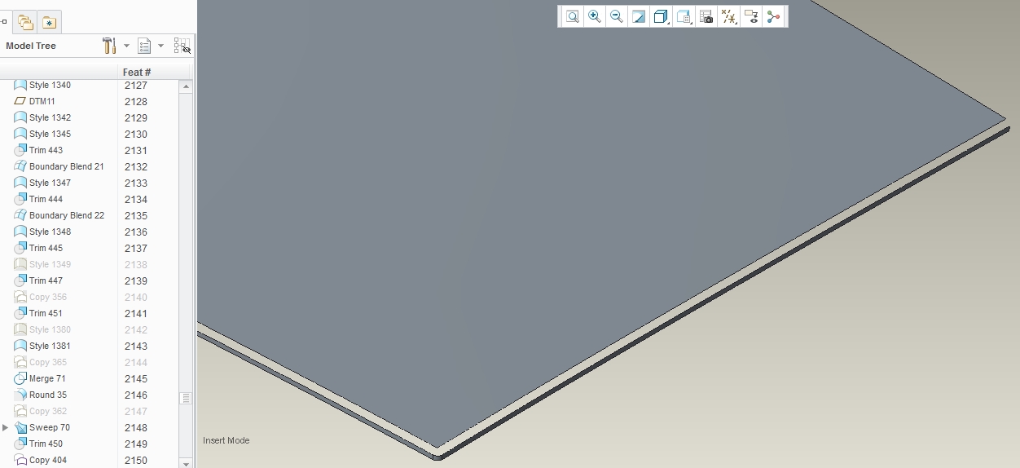Open the Display Style cube menu

(x=662, y=16)
